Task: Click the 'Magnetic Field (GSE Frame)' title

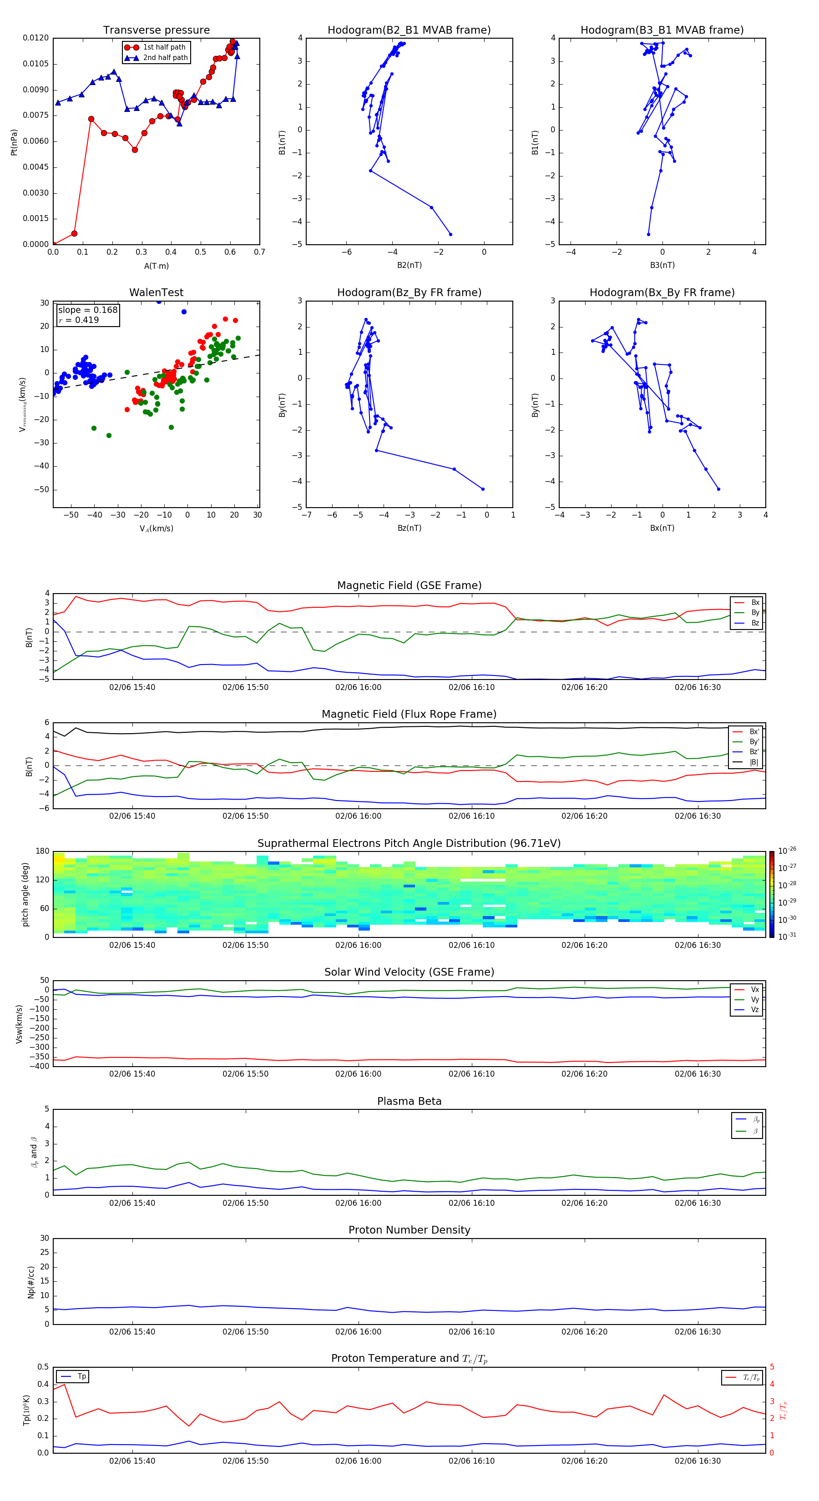Action: [x=409, y=585]
